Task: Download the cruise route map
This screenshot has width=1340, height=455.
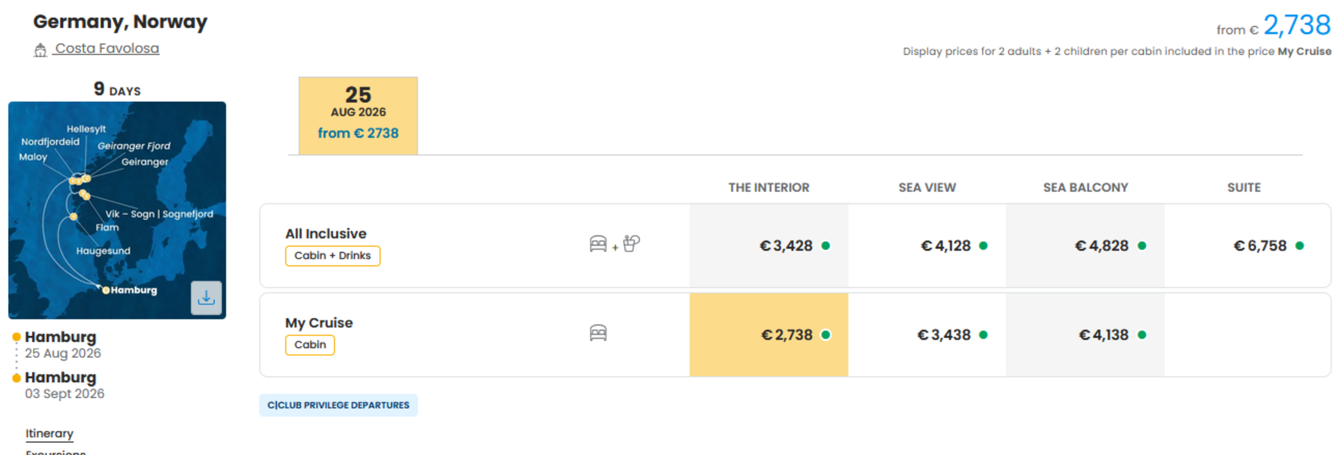Action: 206,297
